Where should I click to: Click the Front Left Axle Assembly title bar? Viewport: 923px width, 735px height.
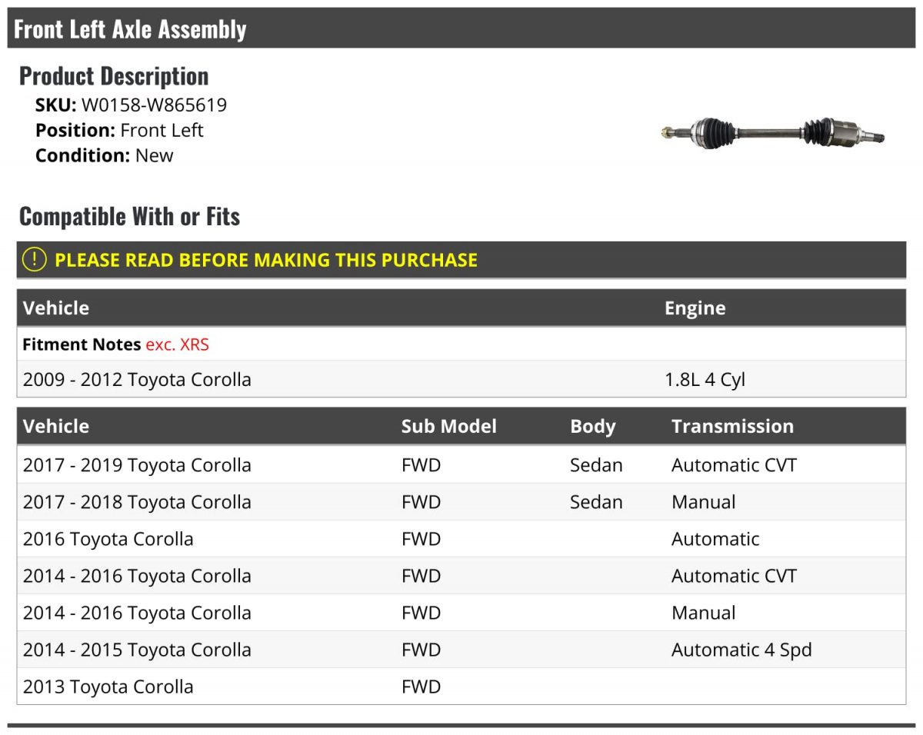(131, 29)
